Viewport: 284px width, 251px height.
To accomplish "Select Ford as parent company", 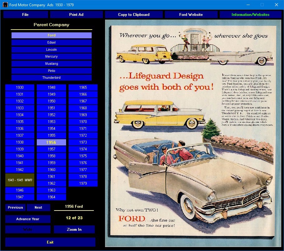I will coord(51,35).
